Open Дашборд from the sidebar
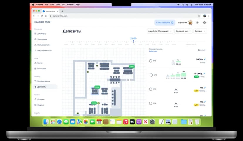Viewport: 243px width, 141px height. 41,33
